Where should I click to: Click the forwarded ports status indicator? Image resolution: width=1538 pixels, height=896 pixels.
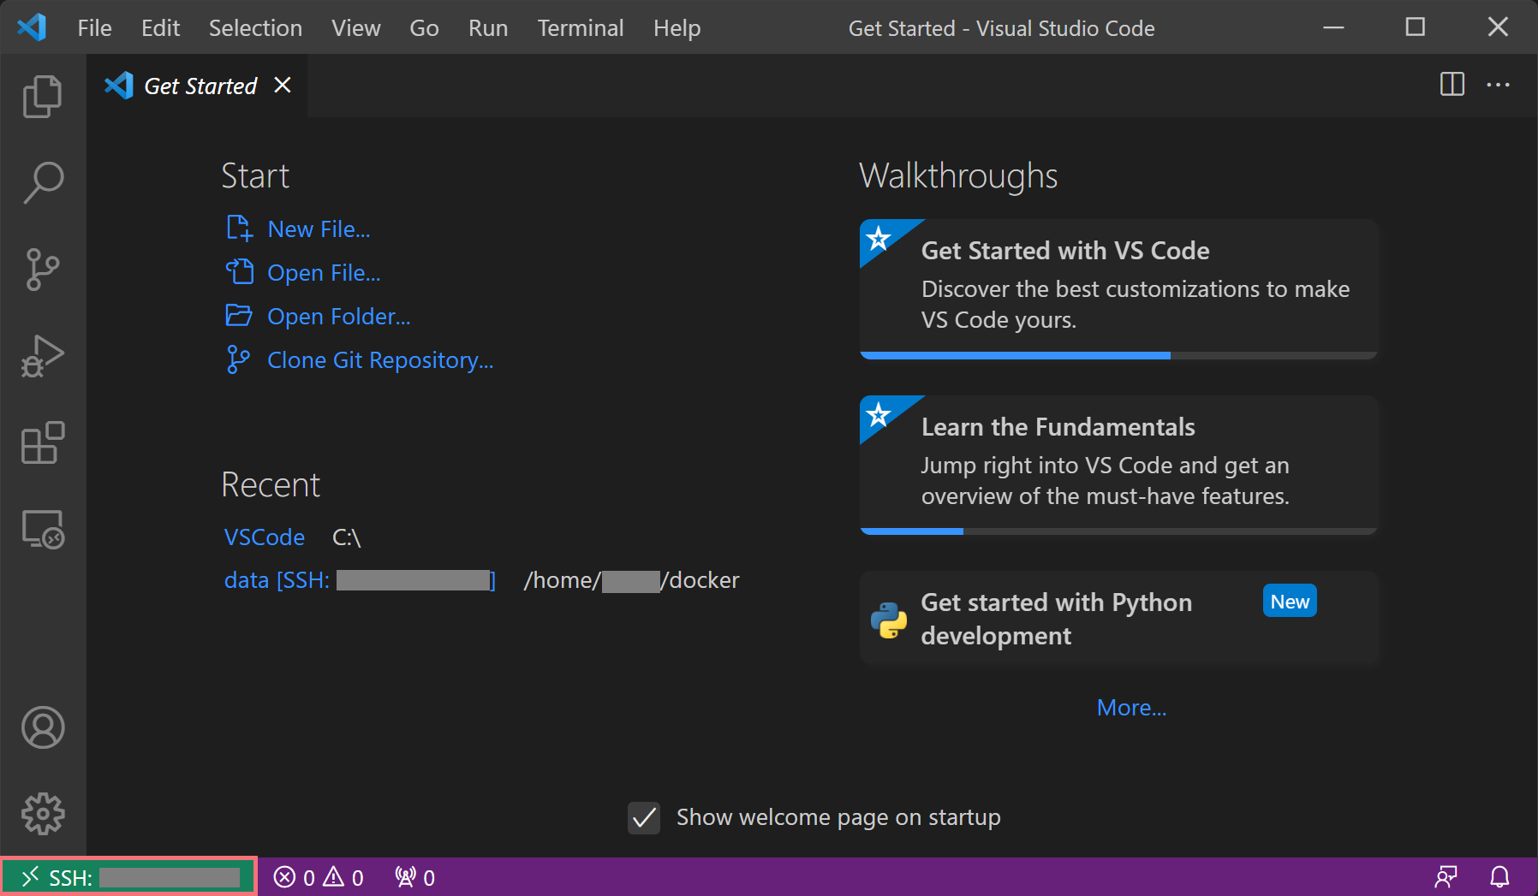(415, 877)
